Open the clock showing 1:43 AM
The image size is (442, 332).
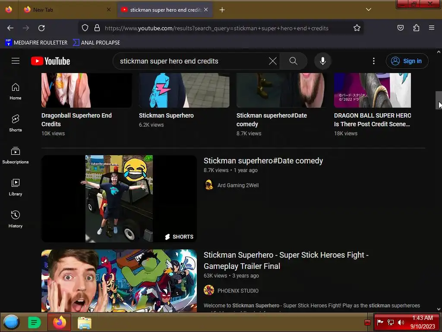(x=423, y=322)
